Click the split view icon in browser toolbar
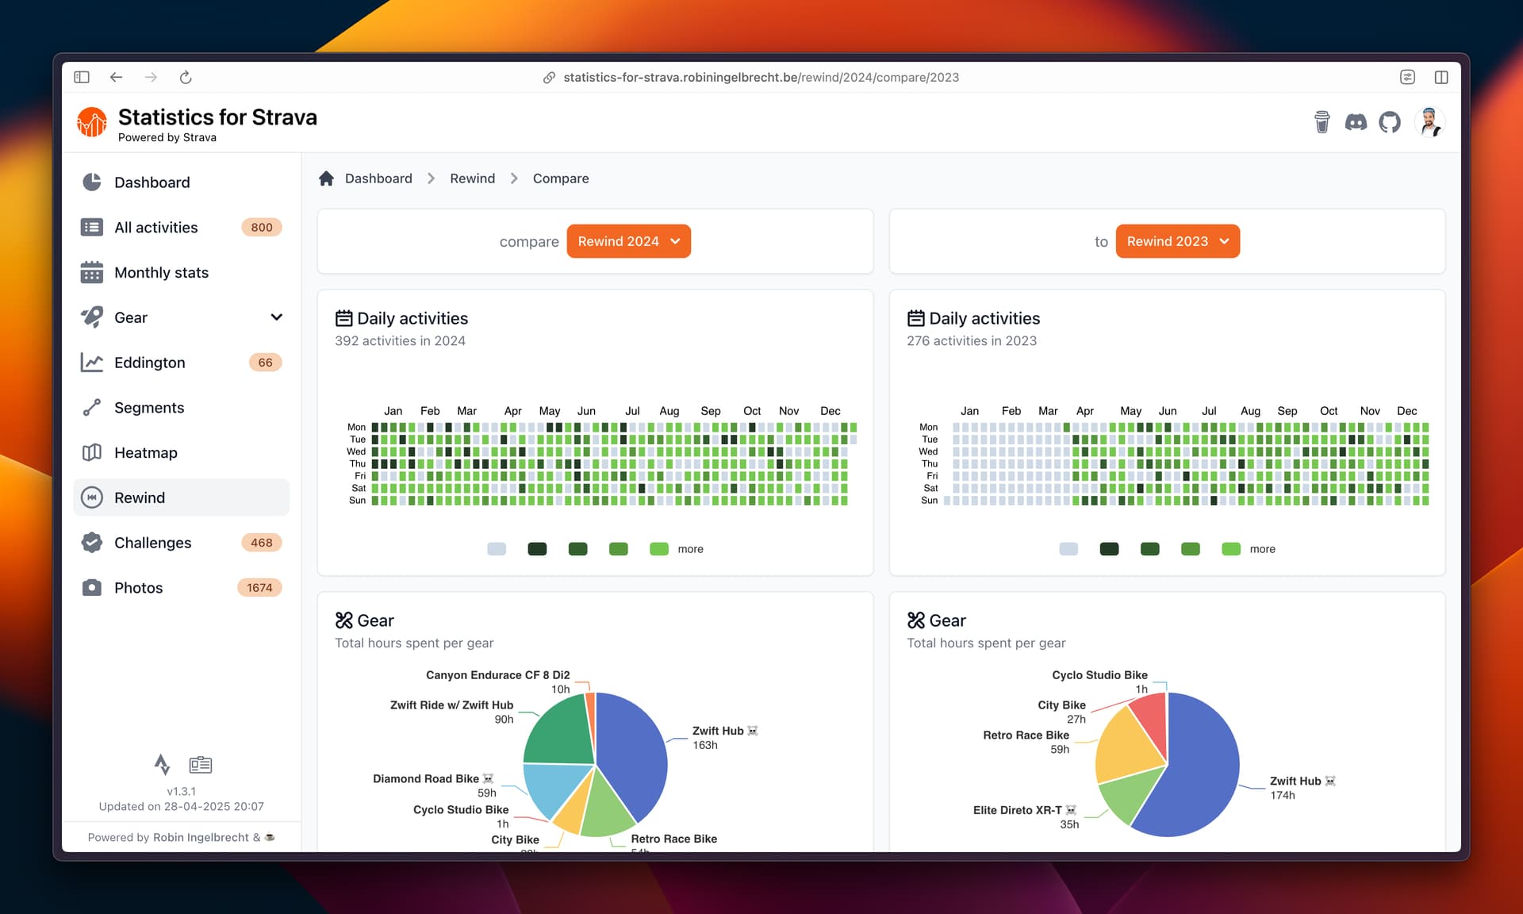 pos(1441,77)
